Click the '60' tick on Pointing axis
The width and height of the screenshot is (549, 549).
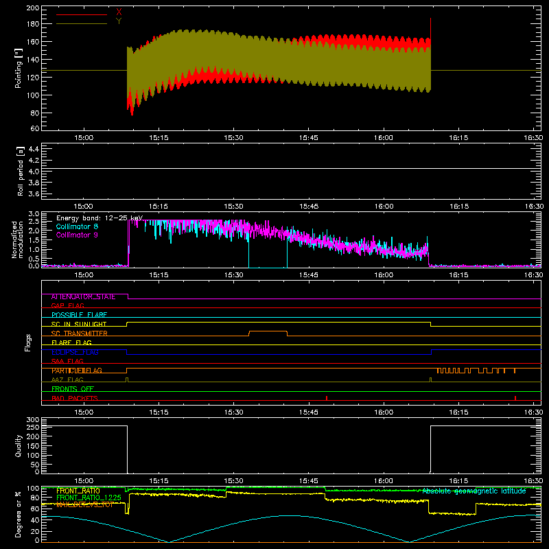pos(35,128)
